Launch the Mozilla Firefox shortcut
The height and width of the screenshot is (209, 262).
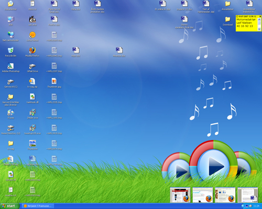point(32,50)
